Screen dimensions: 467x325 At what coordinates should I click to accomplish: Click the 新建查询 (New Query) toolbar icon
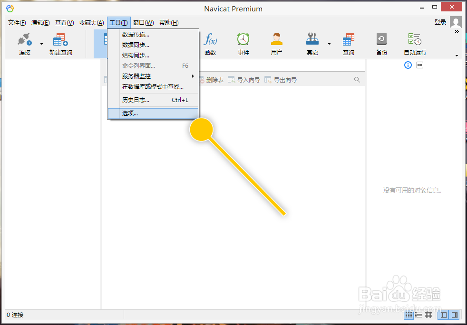60,39
